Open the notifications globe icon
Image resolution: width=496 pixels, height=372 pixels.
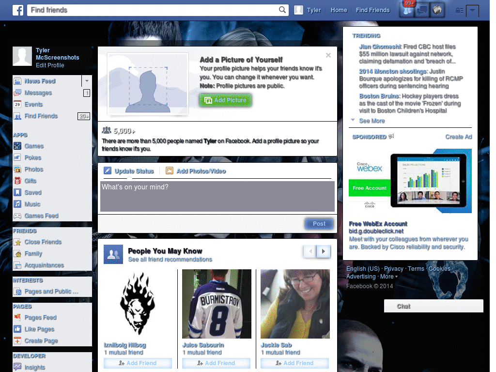(437, 10)
